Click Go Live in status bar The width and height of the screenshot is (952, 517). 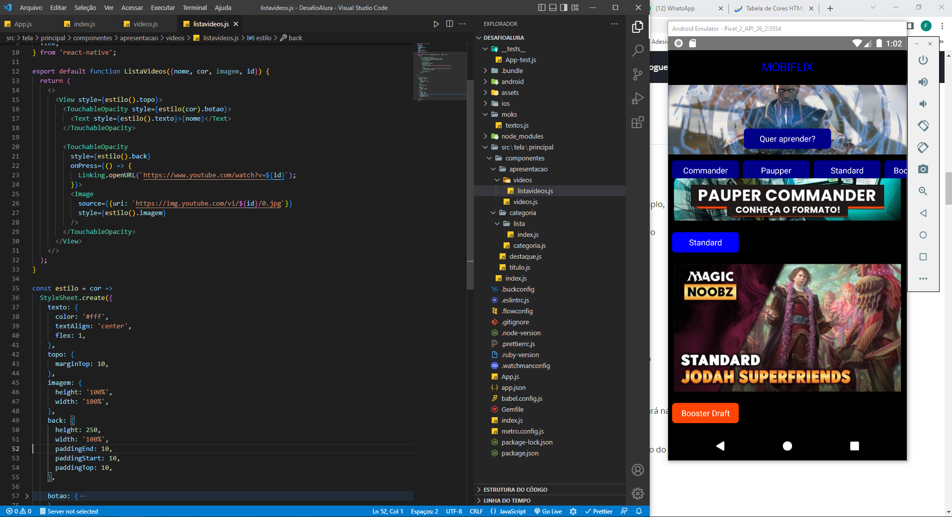coord(548,511)
